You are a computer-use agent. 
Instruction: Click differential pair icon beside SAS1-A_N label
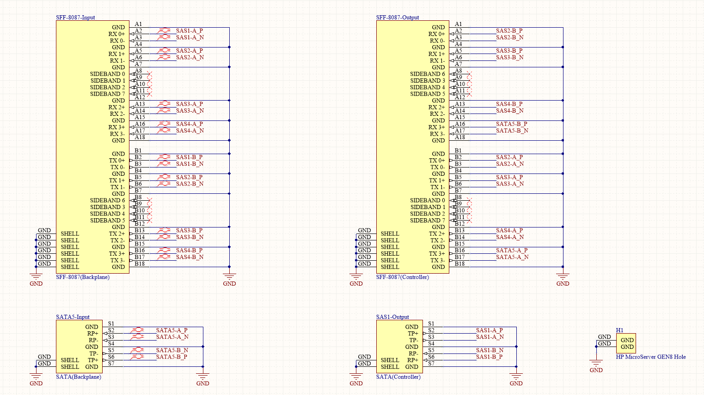pyautogui.click(x=164, y=37)
